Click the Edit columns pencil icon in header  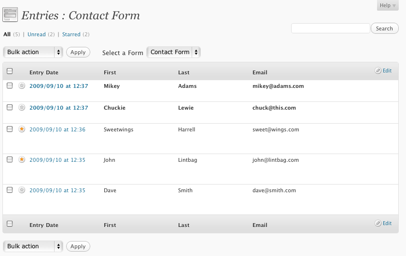tap(378, 71)
